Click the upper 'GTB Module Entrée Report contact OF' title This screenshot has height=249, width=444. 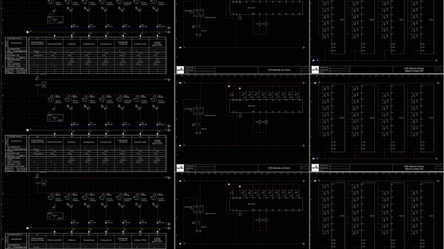(414, 69)
